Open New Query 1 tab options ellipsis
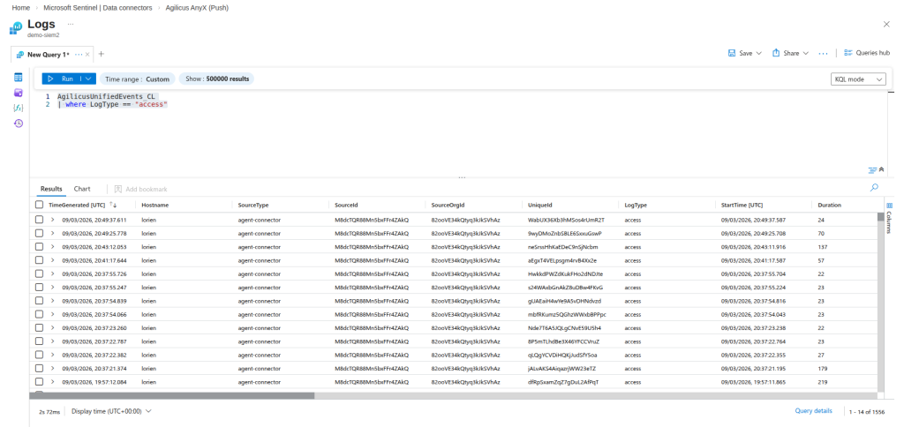 click(x=79, y=55)
